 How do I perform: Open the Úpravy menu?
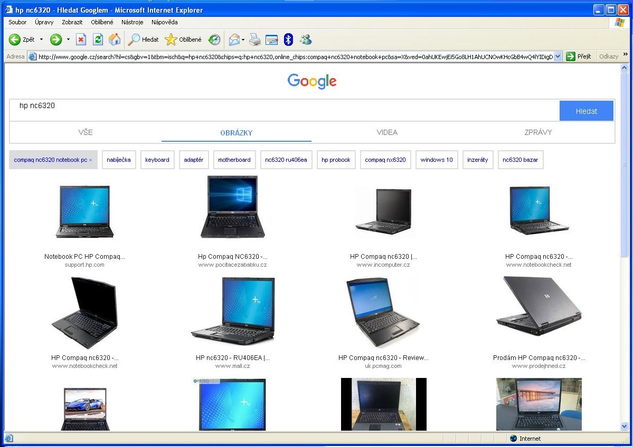44,22
